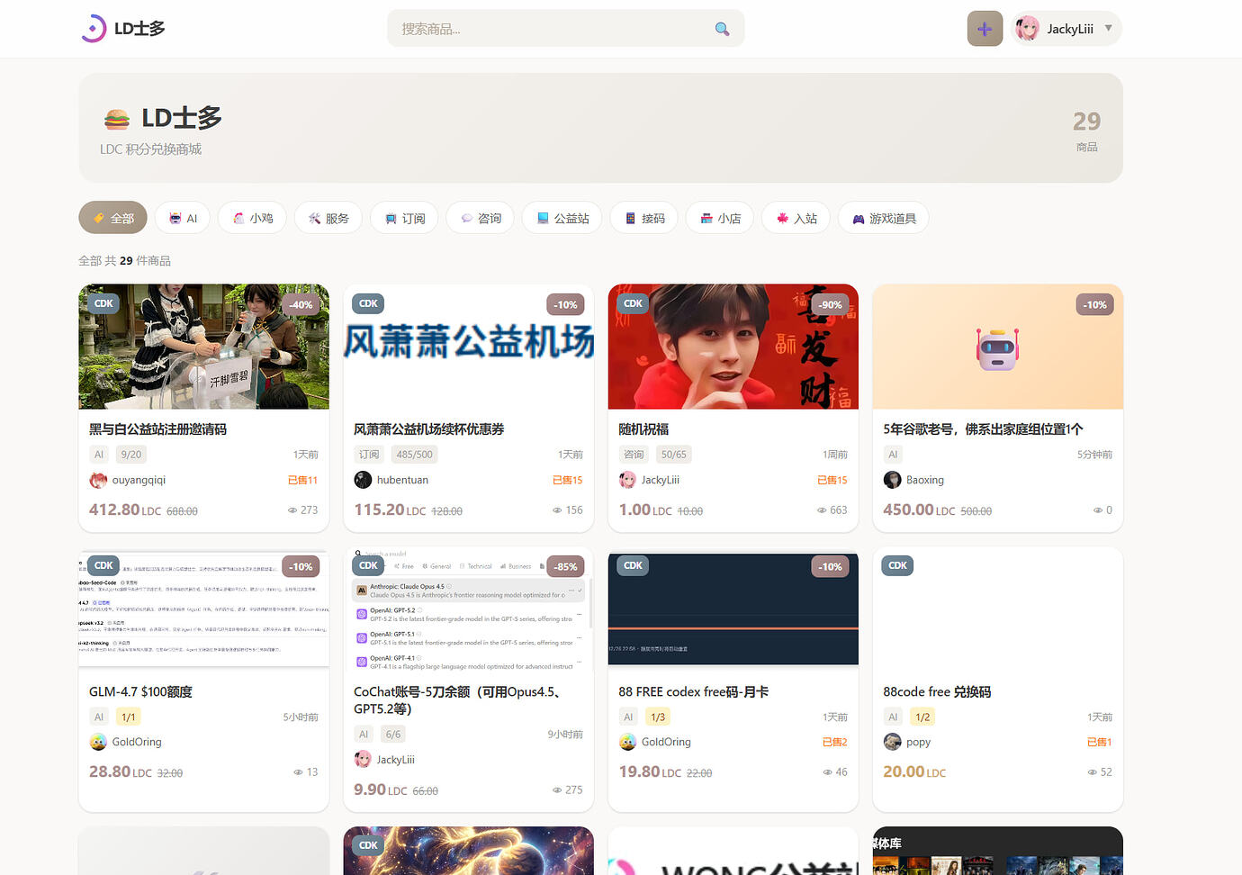1242x875 pixels.
Task: Click the 412.80 LDC price
Action: [125, 510]
